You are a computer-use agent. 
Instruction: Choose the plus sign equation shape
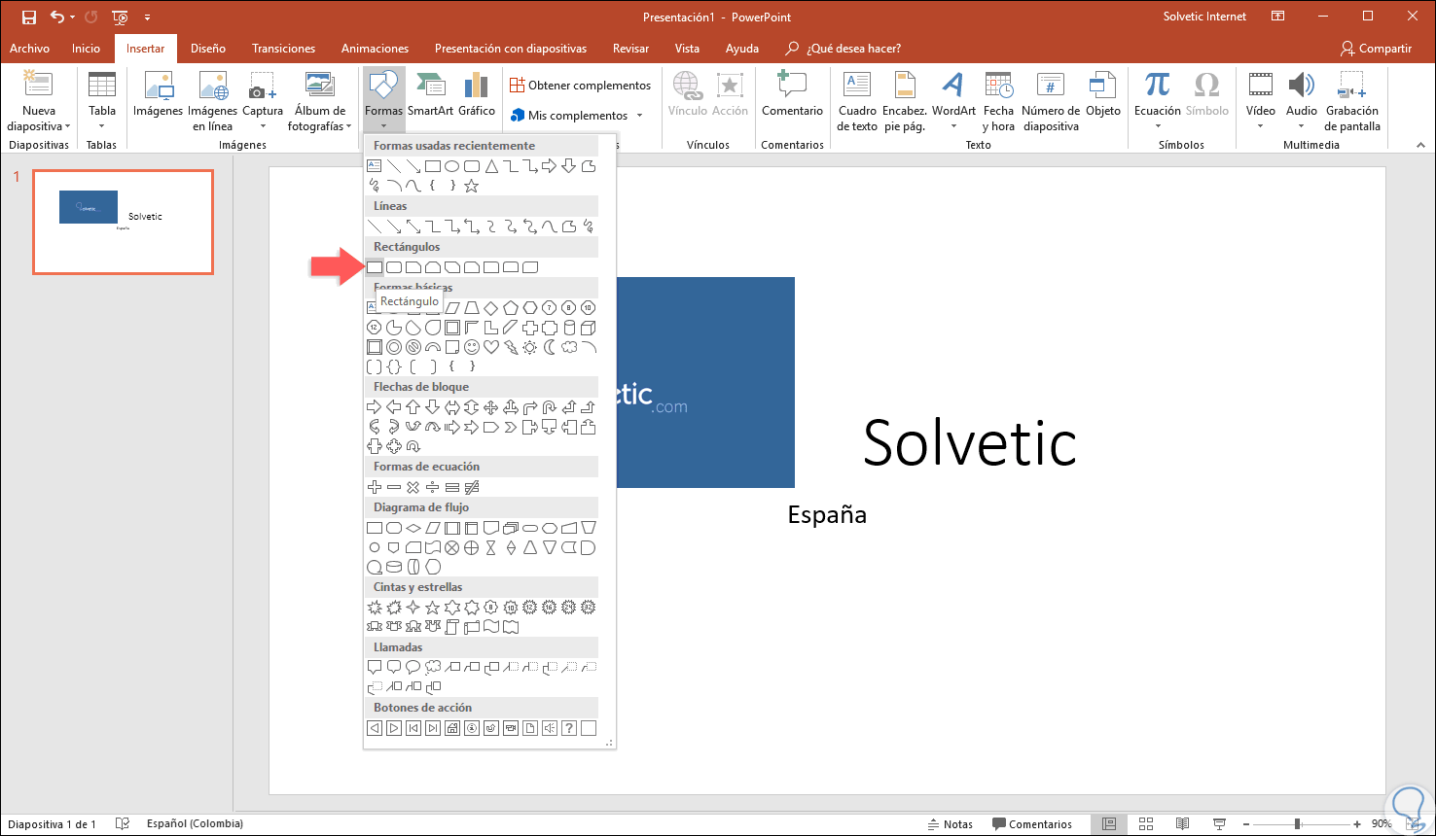pos(375,487)
